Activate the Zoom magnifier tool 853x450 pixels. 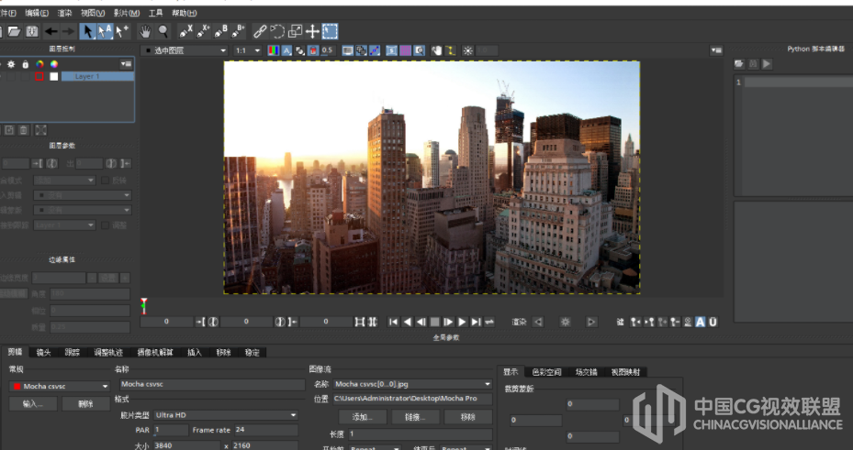163,31
